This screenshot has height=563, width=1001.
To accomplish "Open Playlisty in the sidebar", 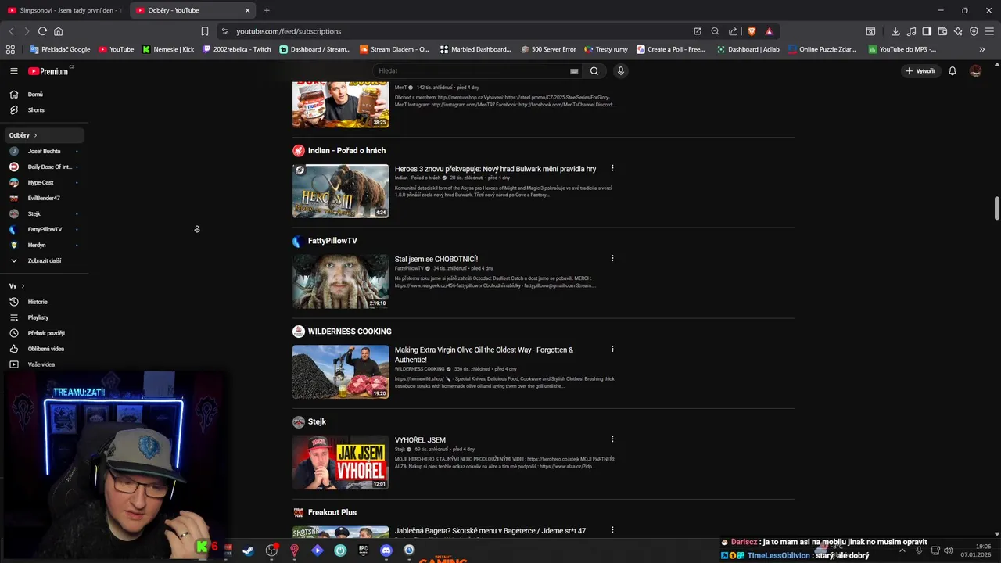I will pyautogui.click(x=44, y=317).
